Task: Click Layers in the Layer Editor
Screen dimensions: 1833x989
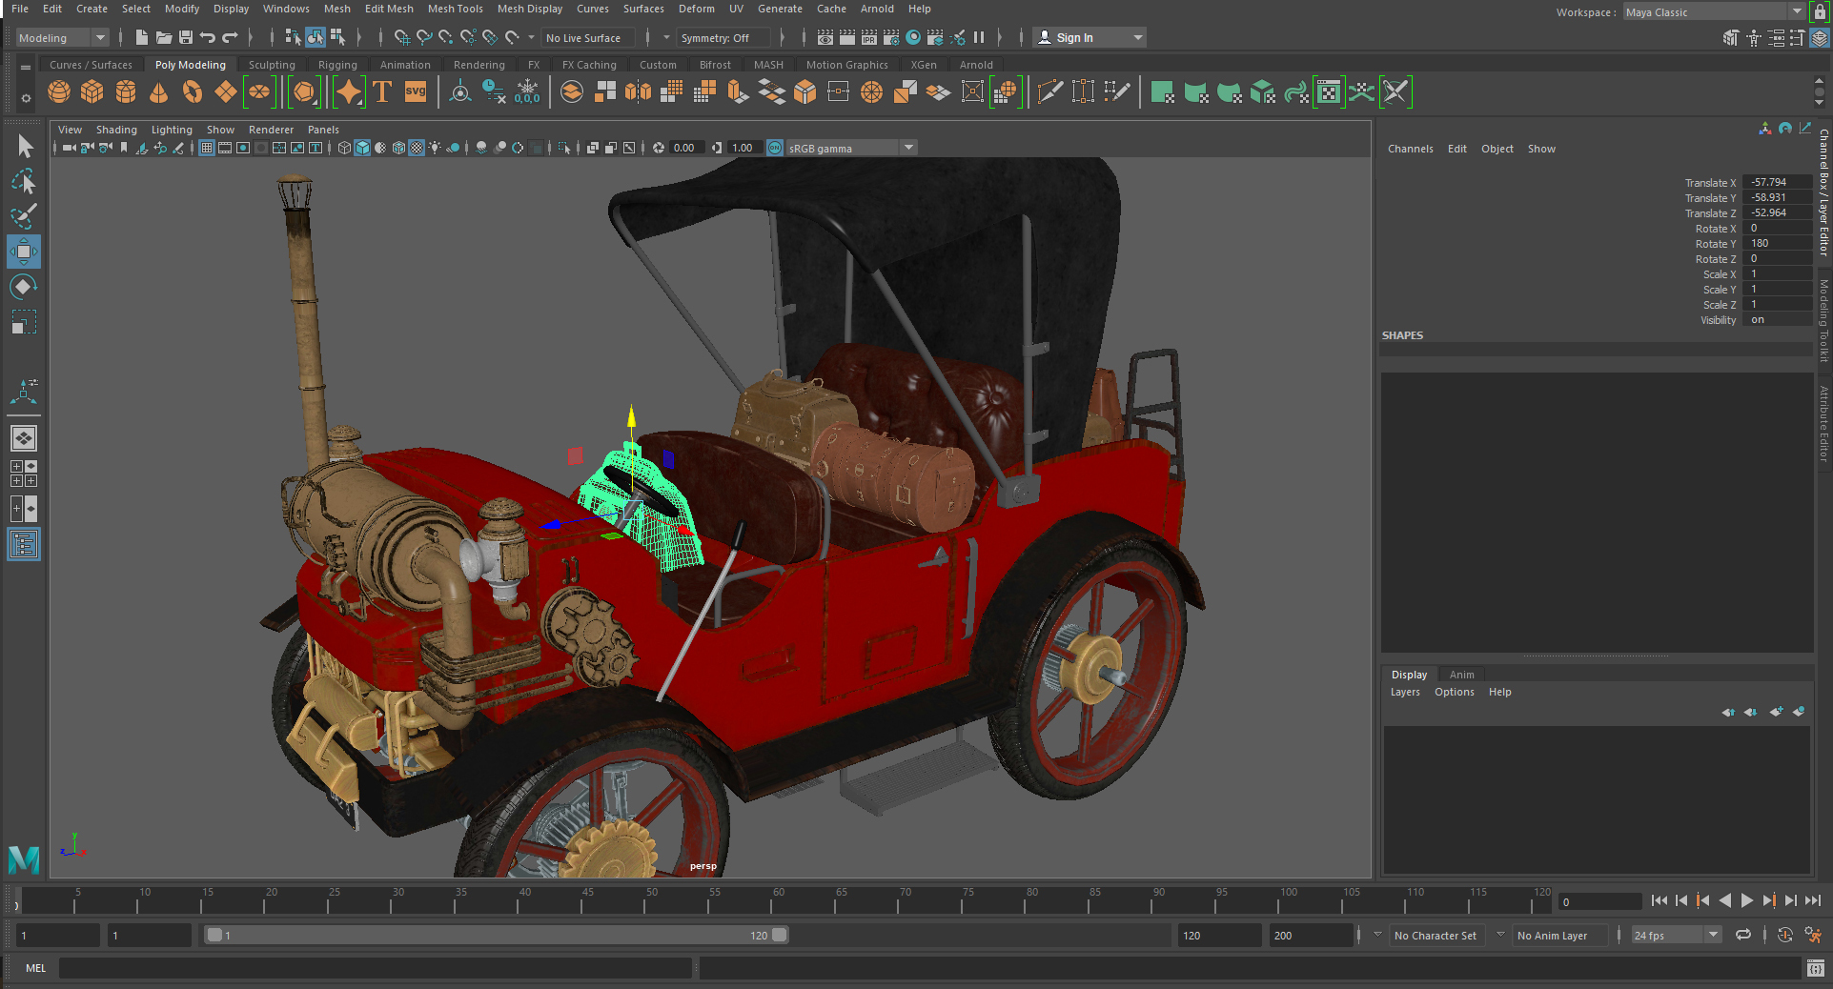Action: coord(1405,692)
